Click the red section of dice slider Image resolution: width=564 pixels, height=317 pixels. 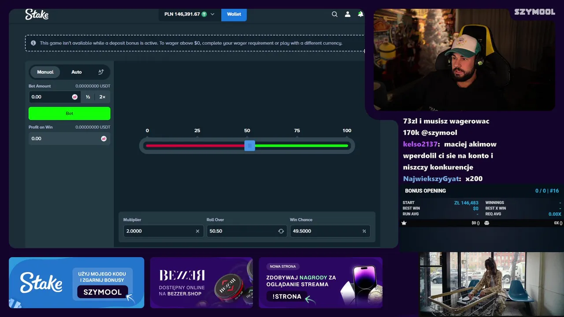[195, 146]
